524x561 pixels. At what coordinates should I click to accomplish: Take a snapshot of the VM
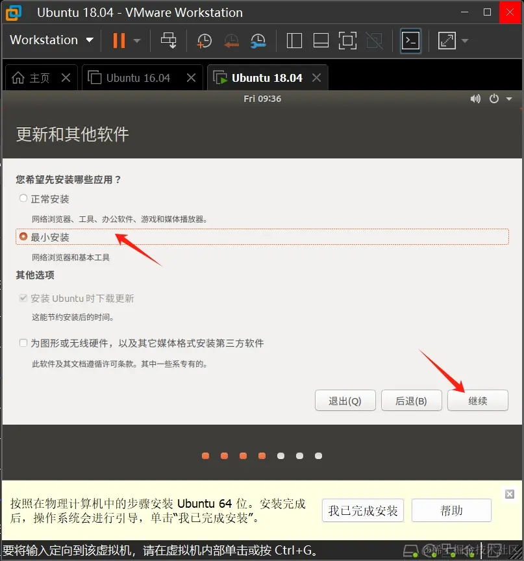205,41
